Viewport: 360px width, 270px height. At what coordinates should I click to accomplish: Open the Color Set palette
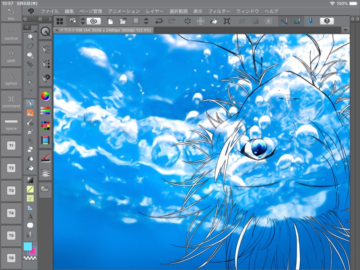45,126
